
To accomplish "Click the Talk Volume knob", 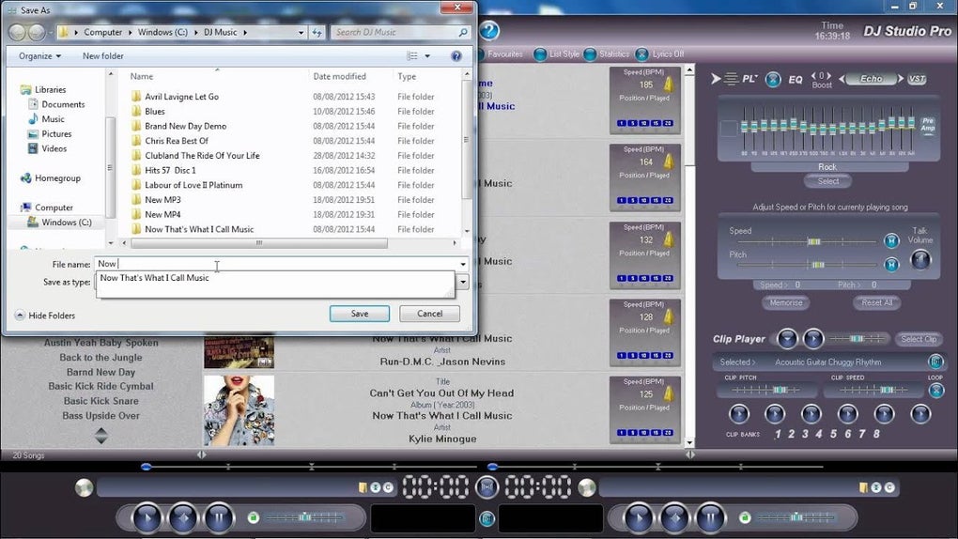I will tap(920, 260).
